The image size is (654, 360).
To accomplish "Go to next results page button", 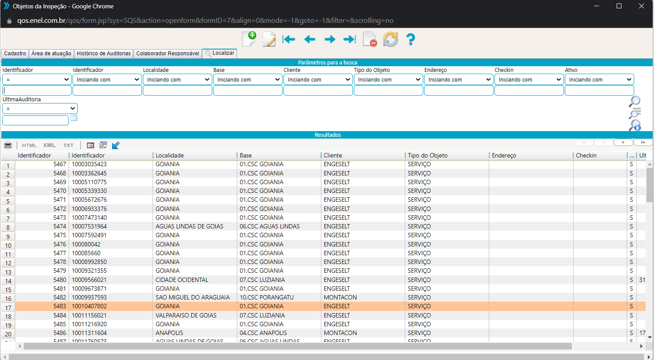I will [623, 142].
